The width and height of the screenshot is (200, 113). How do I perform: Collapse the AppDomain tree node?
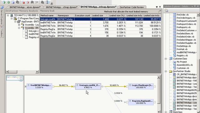coord(15,22)
